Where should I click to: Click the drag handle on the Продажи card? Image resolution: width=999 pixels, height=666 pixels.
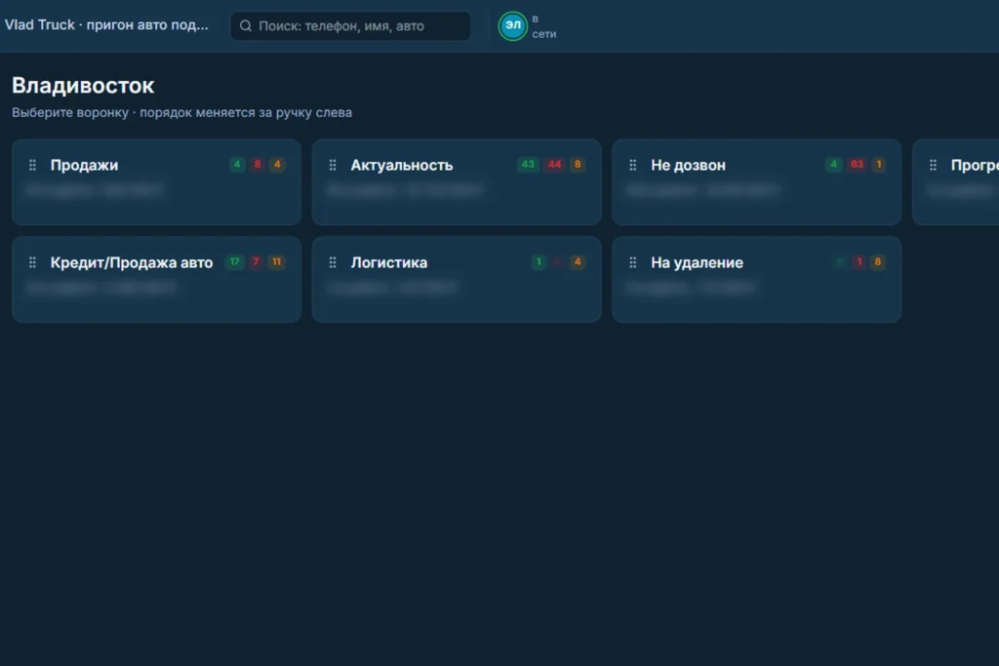tap(32, 166)
